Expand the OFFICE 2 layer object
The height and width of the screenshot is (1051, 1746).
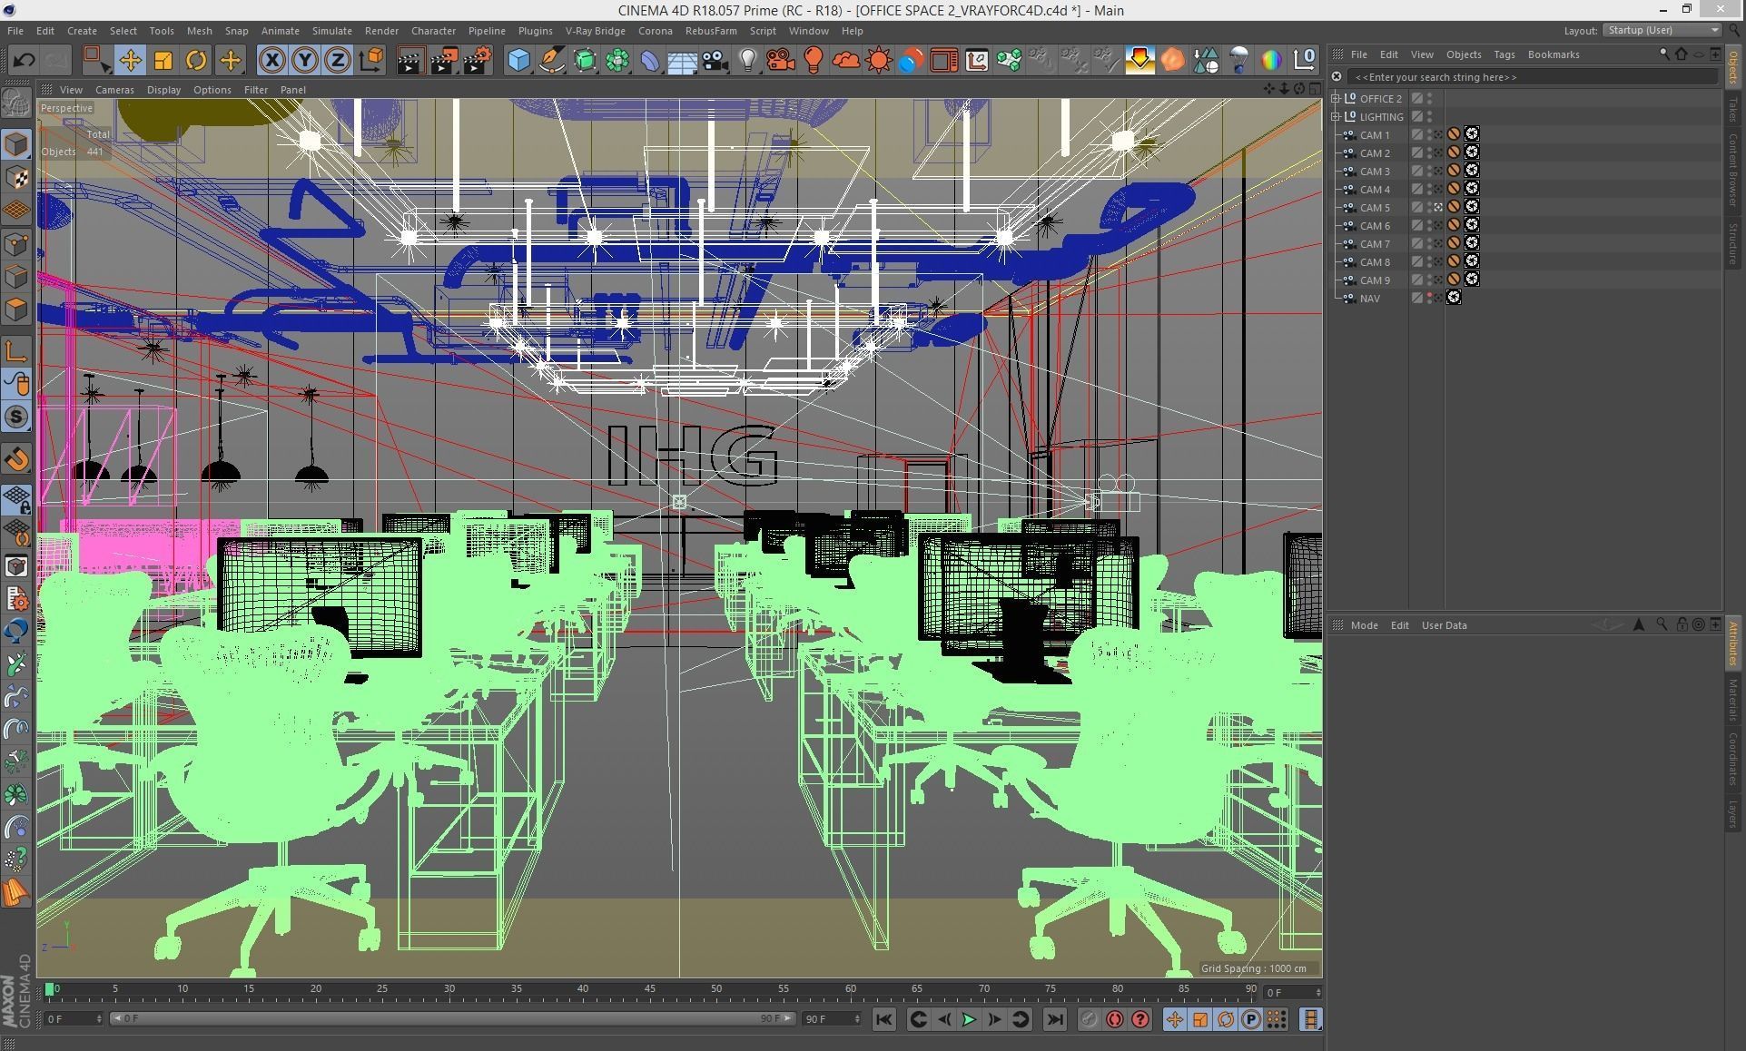[x=1336, y=98]
